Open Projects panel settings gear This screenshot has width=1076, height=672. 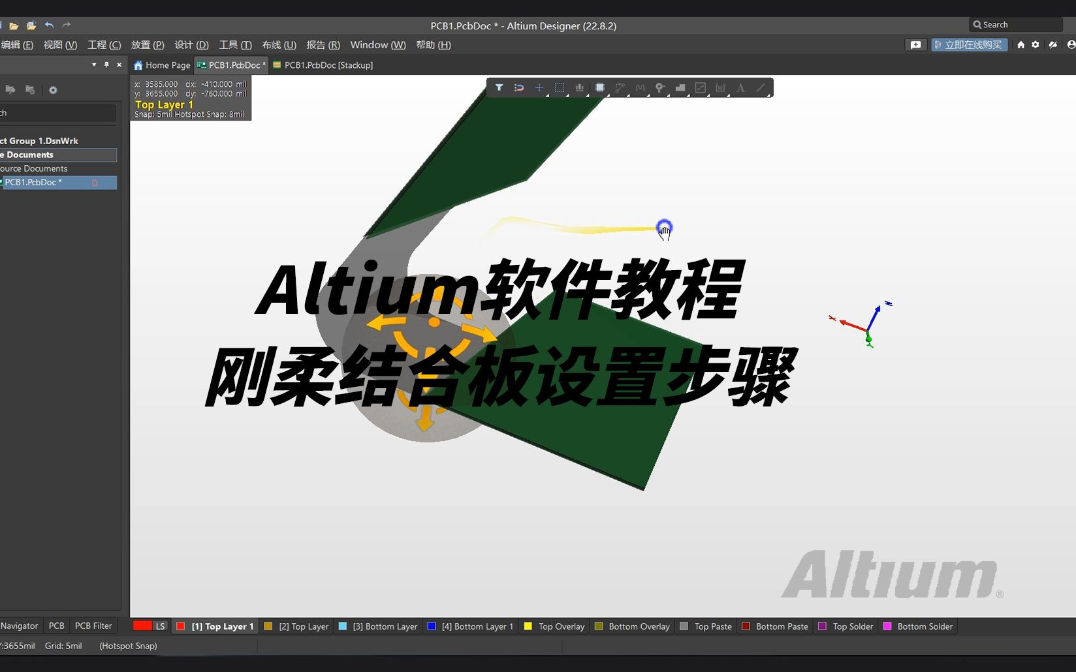point(53,90)
